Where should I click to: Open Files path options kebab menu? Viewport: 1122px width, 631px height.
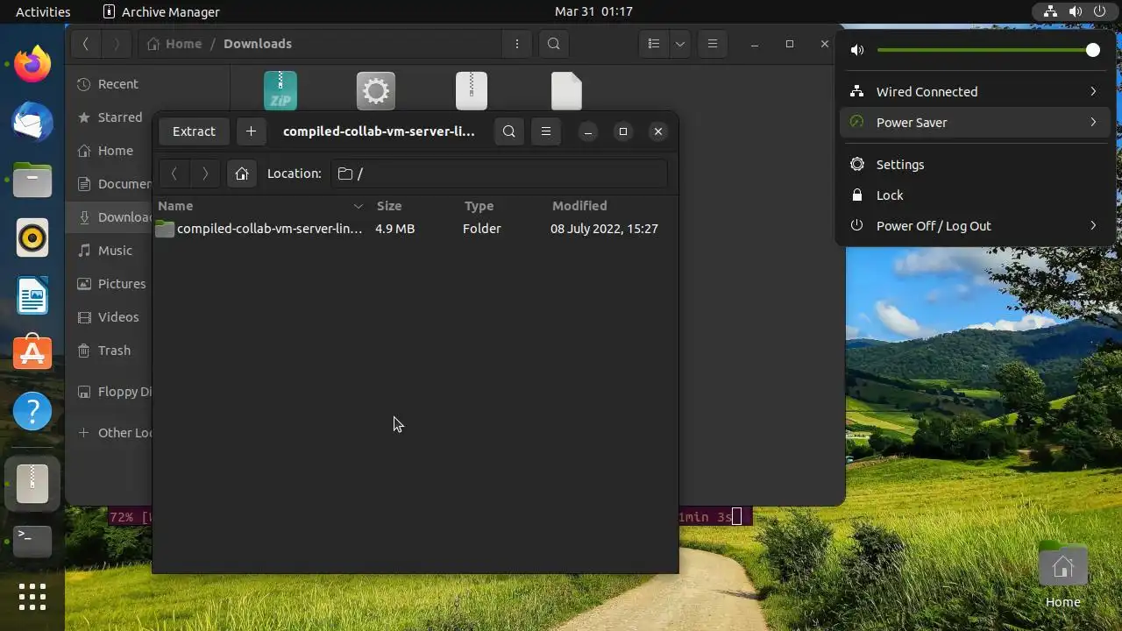[x=517, y=44]
